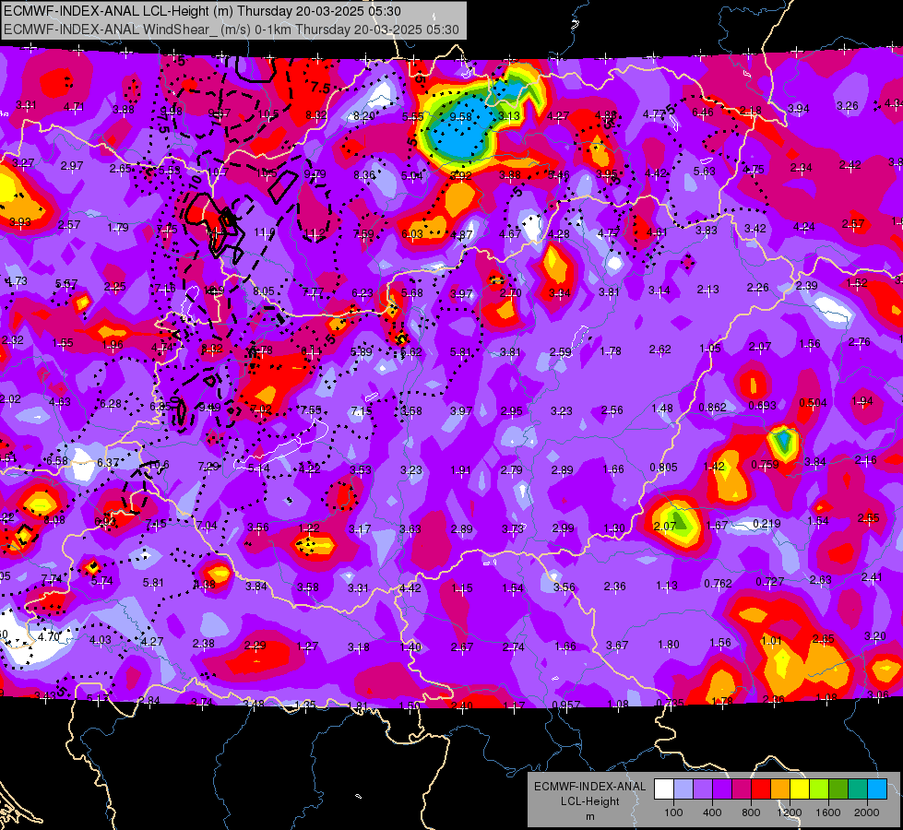This screenshot has width=903, height=830.
Task: Click the WindShear 0-1km title line
Action: pyautogui.click(x=232, y=30)
